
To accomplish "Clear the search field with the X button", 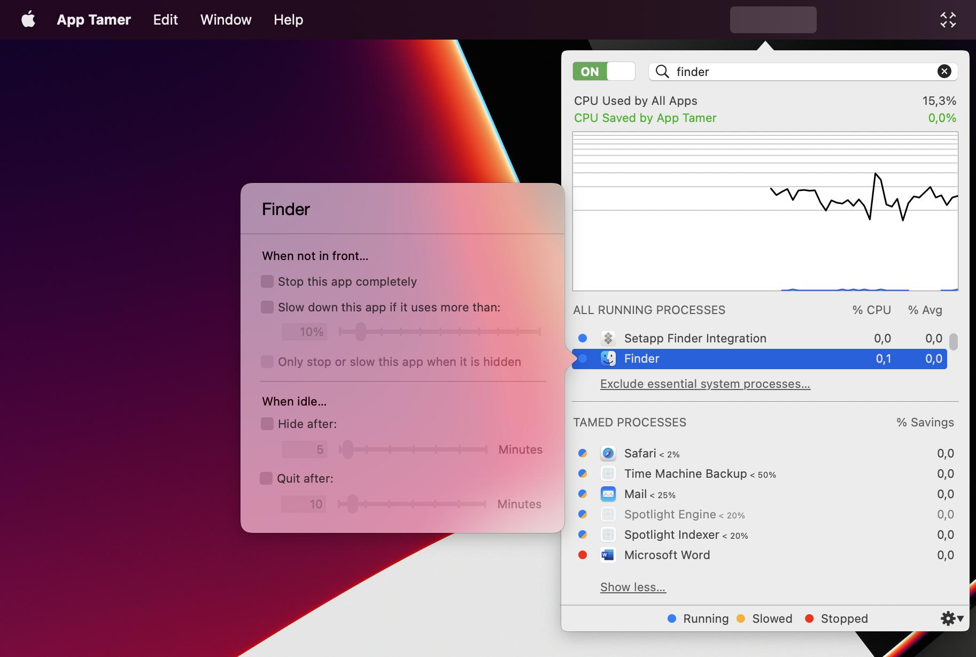I will click(944, 71).
